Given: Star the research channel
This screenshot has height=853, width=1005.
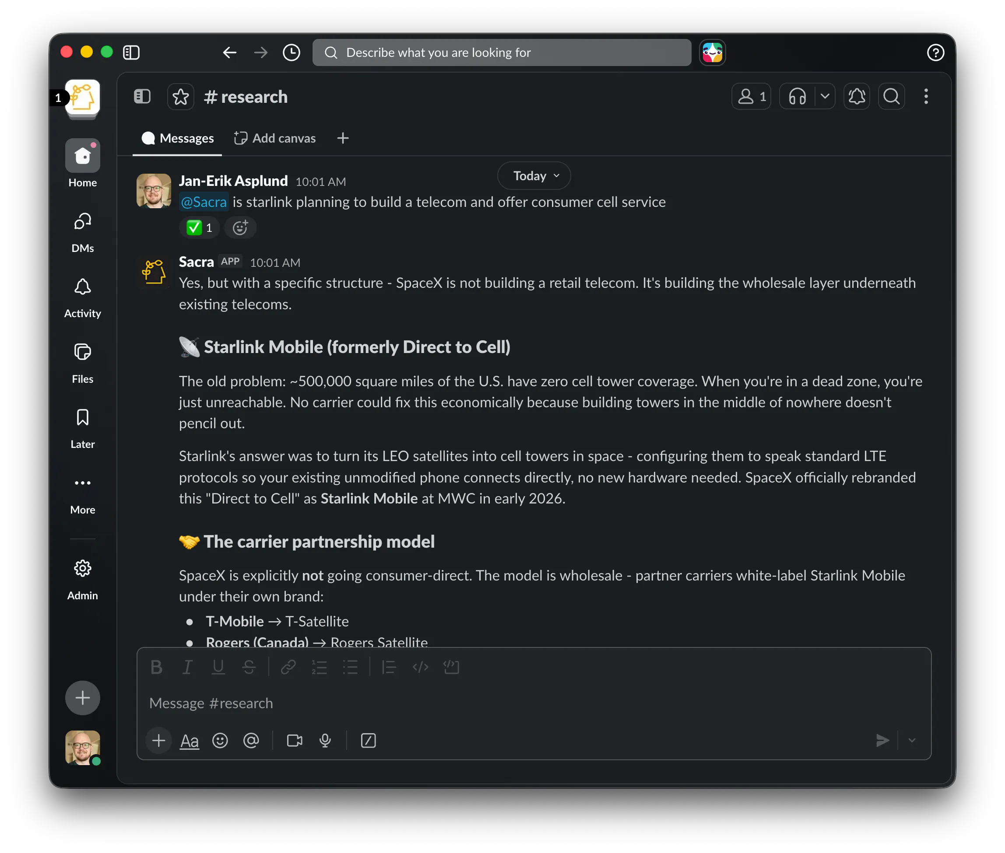Looking at the screenshot, I should (180, 97).
